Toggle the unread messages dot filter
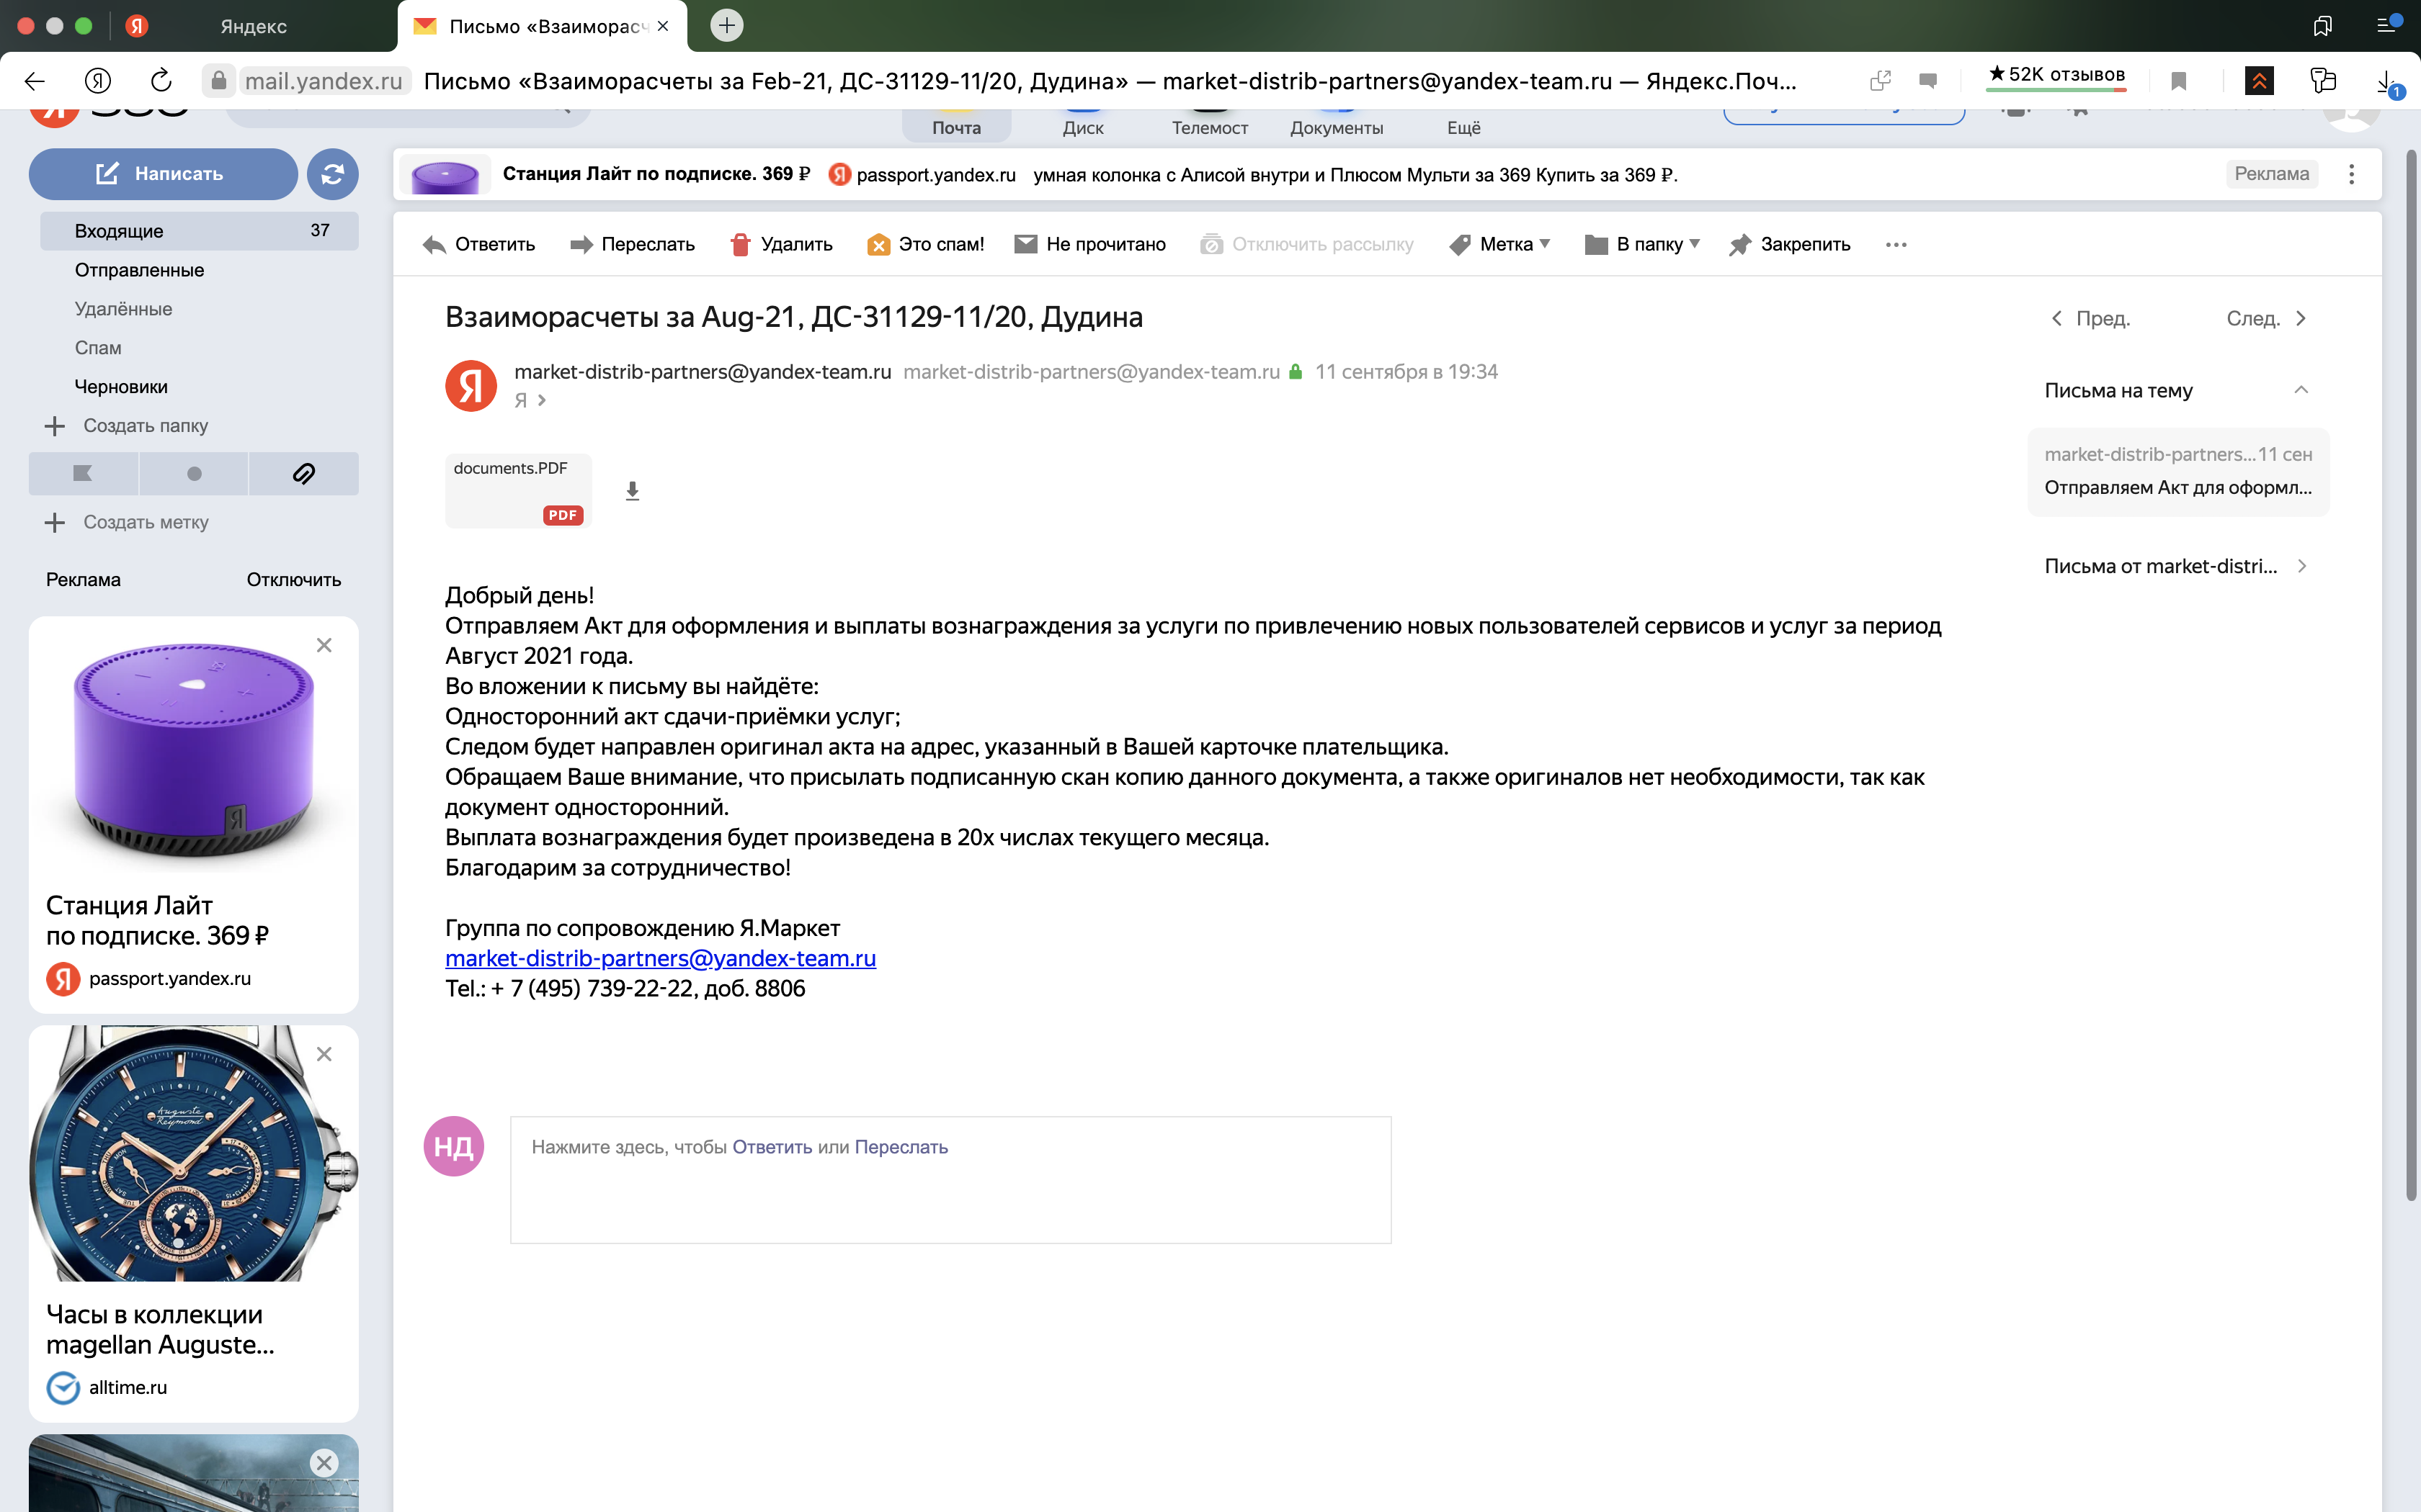This screenshot has height=1512, width=2421. (x=194, y=474)
